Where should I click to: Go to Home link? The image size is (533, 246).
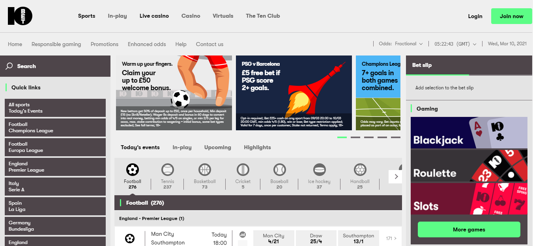15,44
